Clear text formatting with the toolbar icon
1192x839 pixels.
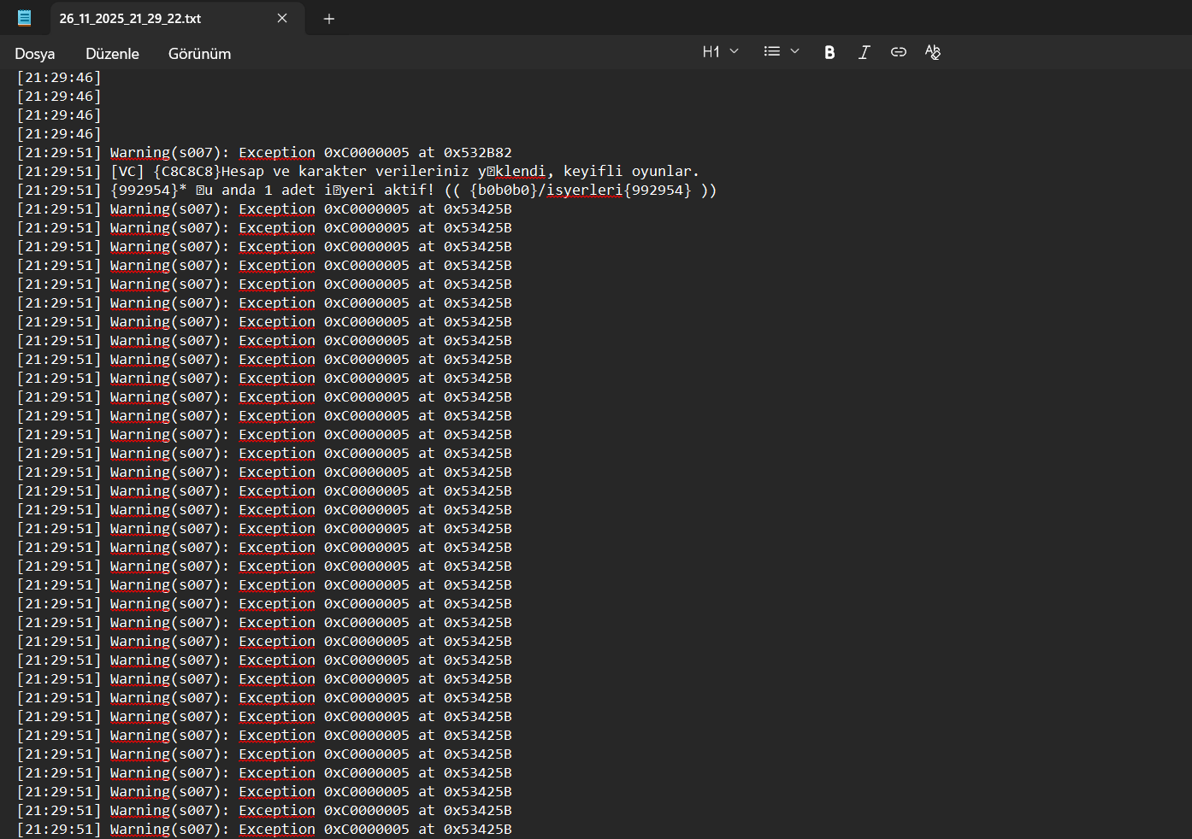933,52
